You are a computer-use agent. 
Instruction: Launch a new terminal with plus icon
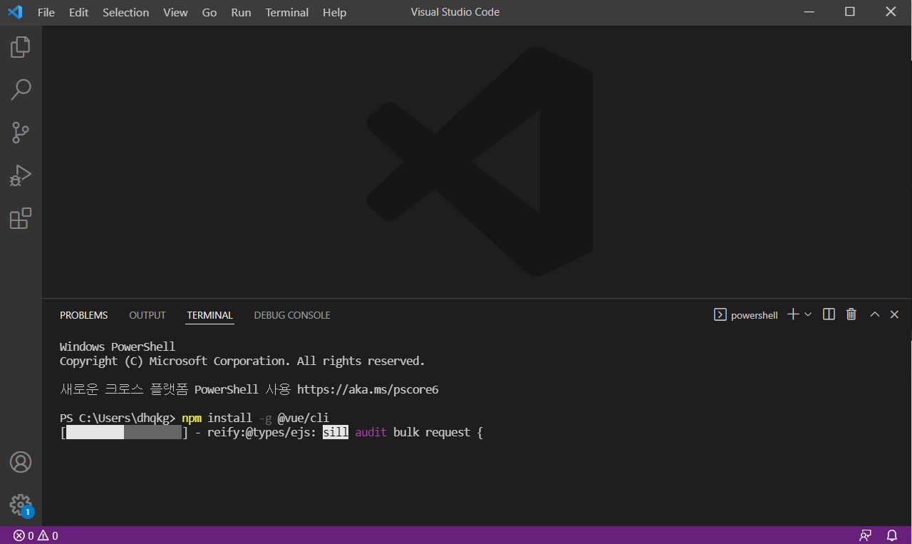[793, 314]
